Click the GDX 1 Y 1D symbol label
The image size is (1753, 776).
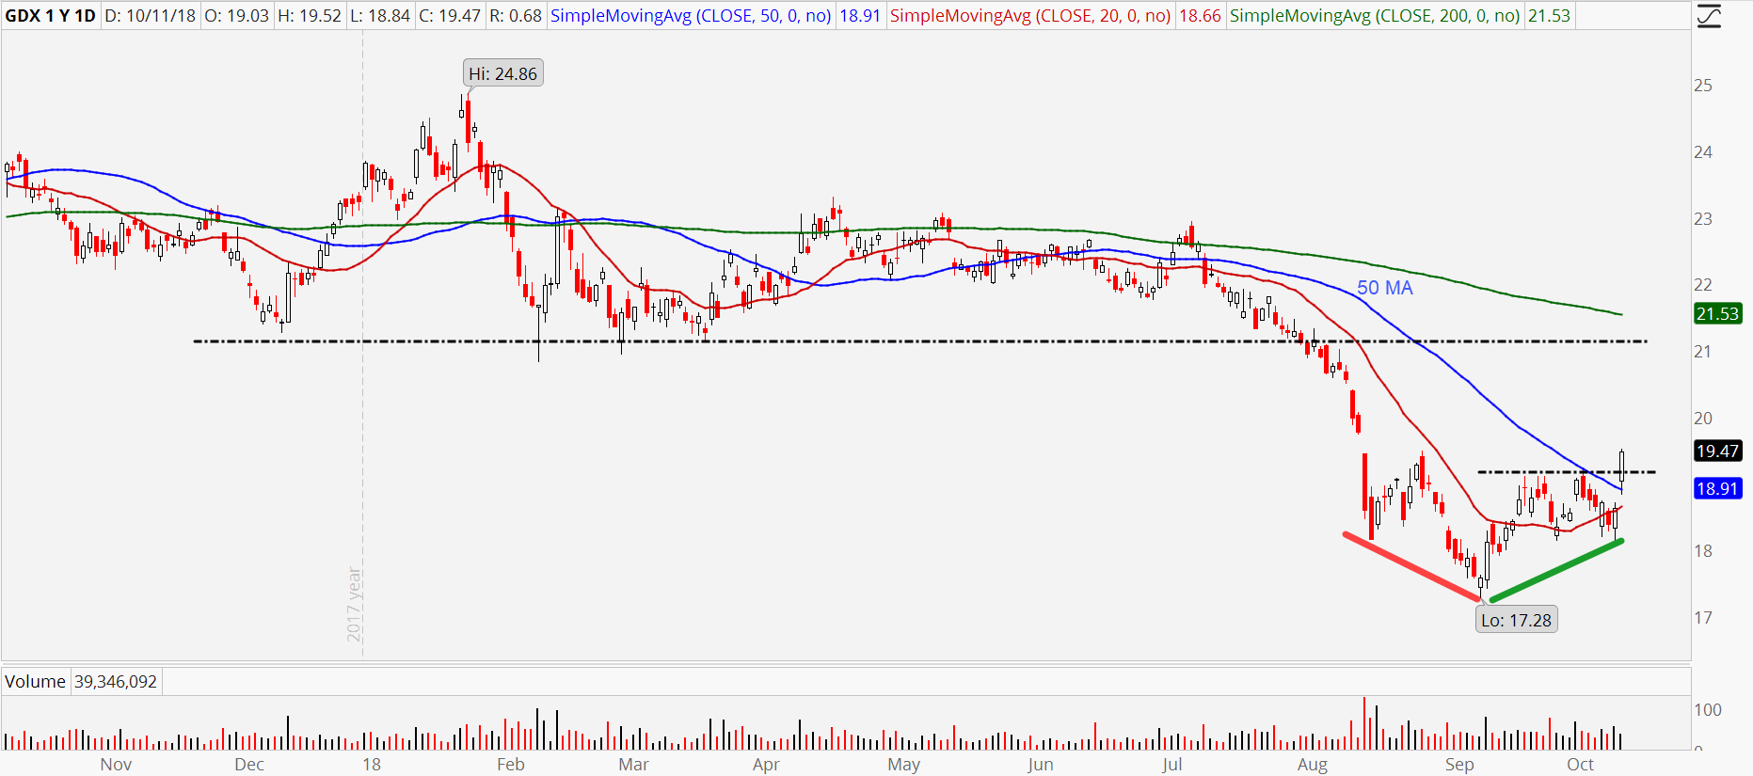click(x=51, y=16)
